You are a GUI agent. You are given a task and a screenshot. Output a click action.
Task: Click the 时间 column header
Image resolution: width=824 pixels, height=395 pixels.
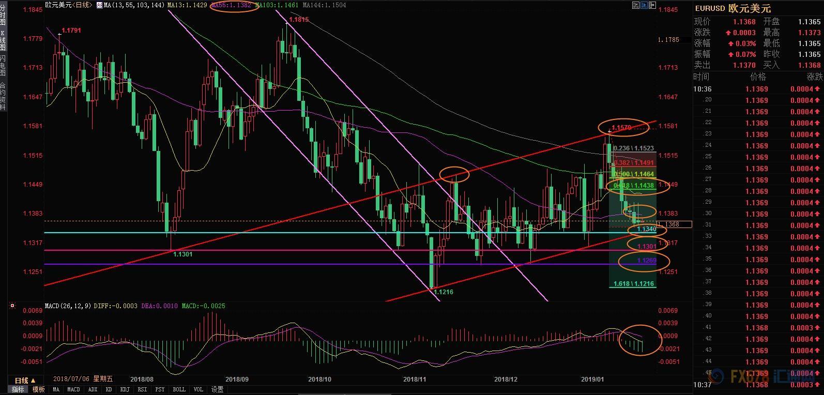coord(701,77)
